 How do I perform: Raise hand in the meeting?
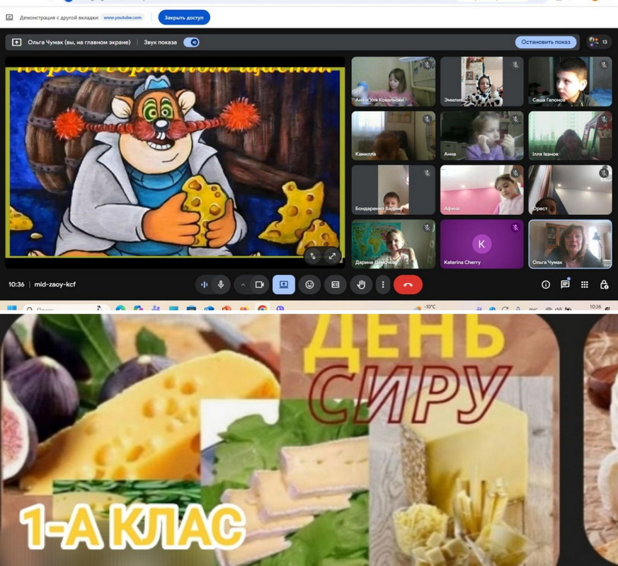[361, 284]
